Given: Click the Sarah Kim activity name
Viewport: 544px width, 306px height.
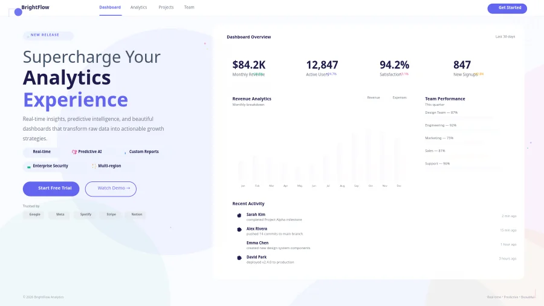Looking at the screenshot, I should pos(256,215).
